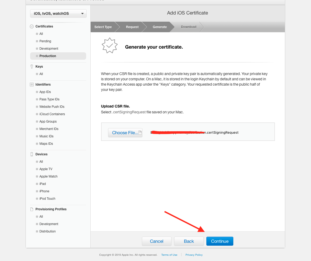Go to the Request step
This screenshot has height=261, width=311.
[132, 27]
